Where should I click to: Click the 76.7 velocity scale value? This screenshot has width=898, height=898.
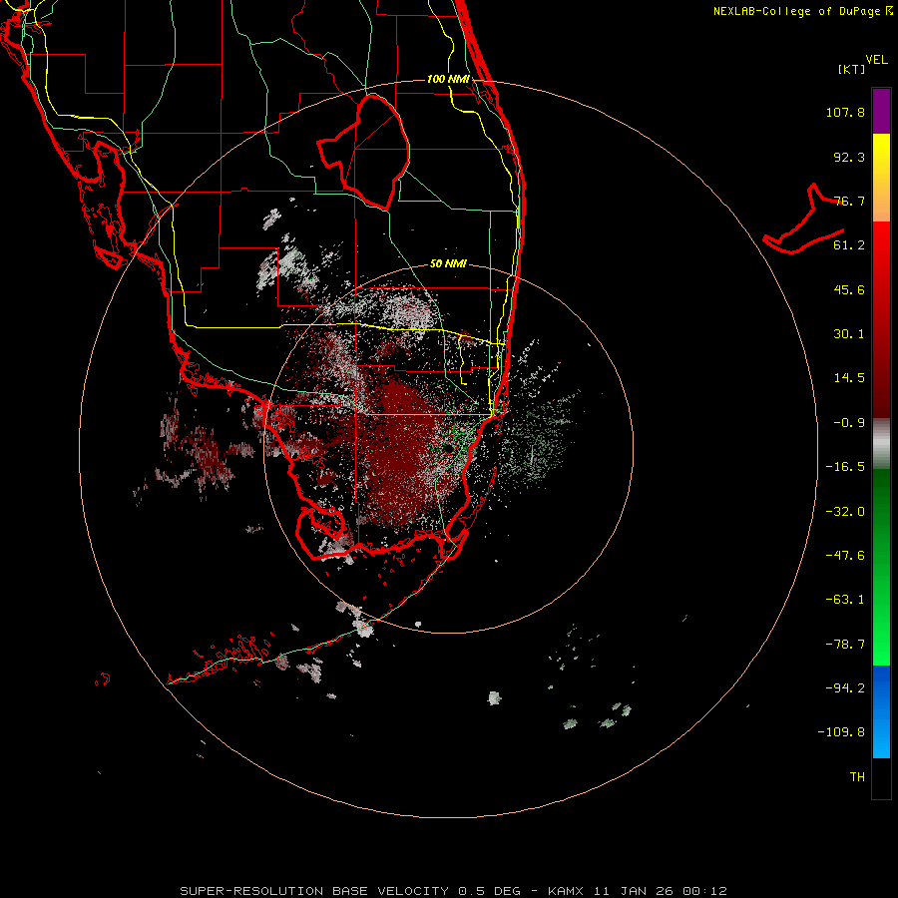tap(849, 201)
